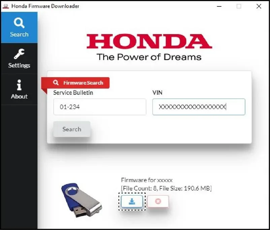This screenshot has height=230, width=270.
Task: Click the gray Search button
Action: (72, 129)
